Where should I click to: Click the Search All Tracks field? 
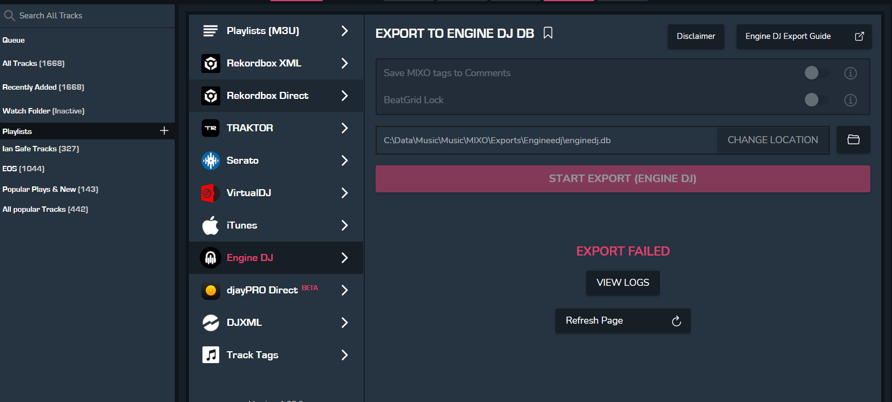pyautogui.click(x=88, y=16)
